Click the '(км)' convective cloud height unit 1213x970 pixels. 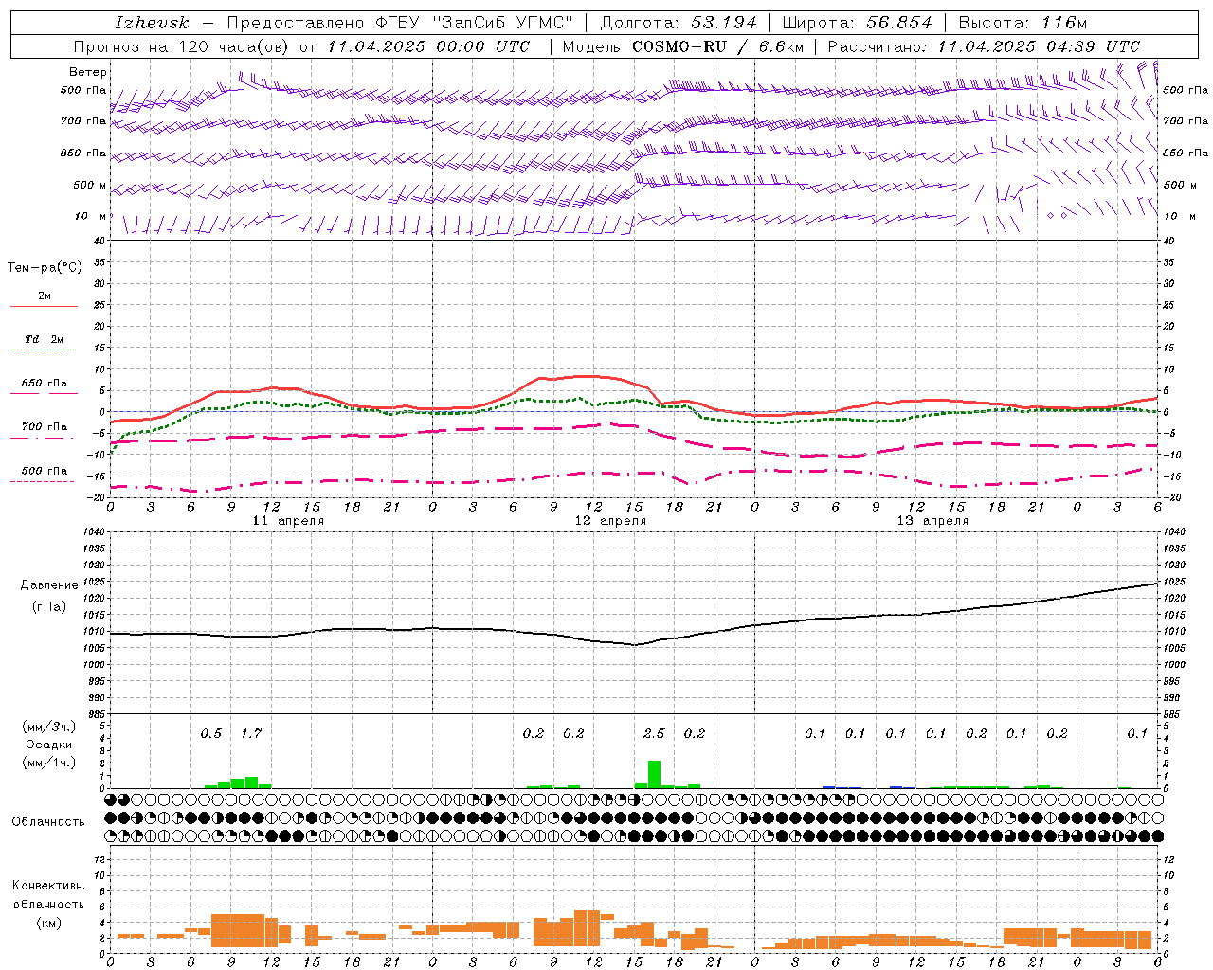coord(48,923)
